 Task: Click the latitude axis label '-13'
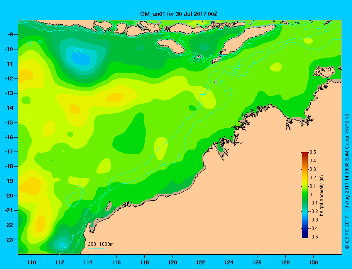[9, 93]
